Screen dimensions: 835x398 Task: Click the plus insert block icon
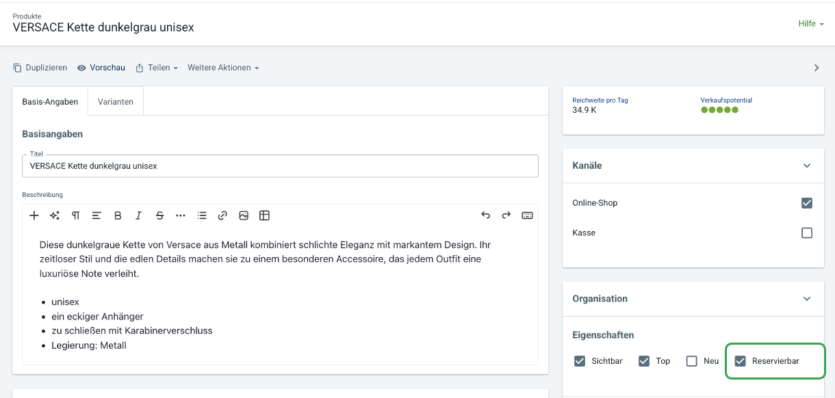point(34,215)
